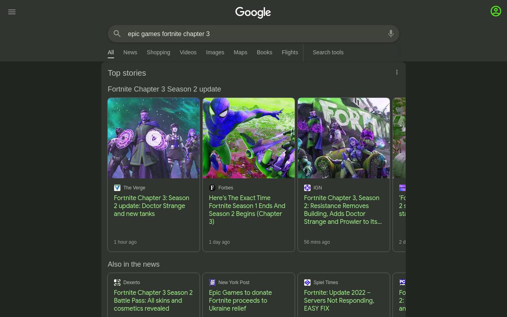Click the Forbes publisher icon
The height and width of the screenshot is (317, 507).
(x=212, y=188)
